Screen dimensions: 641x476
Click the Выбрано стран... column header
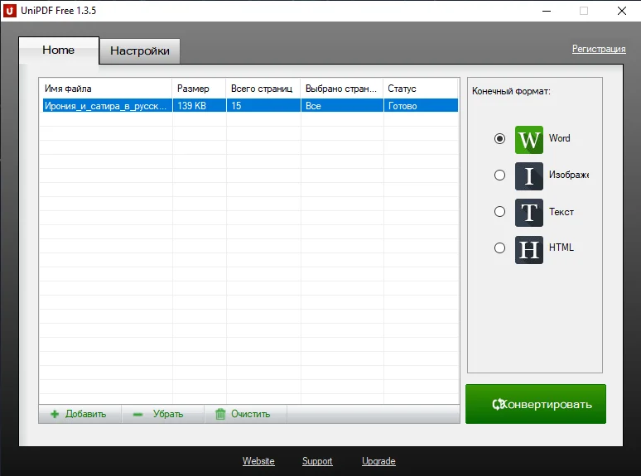342,89
